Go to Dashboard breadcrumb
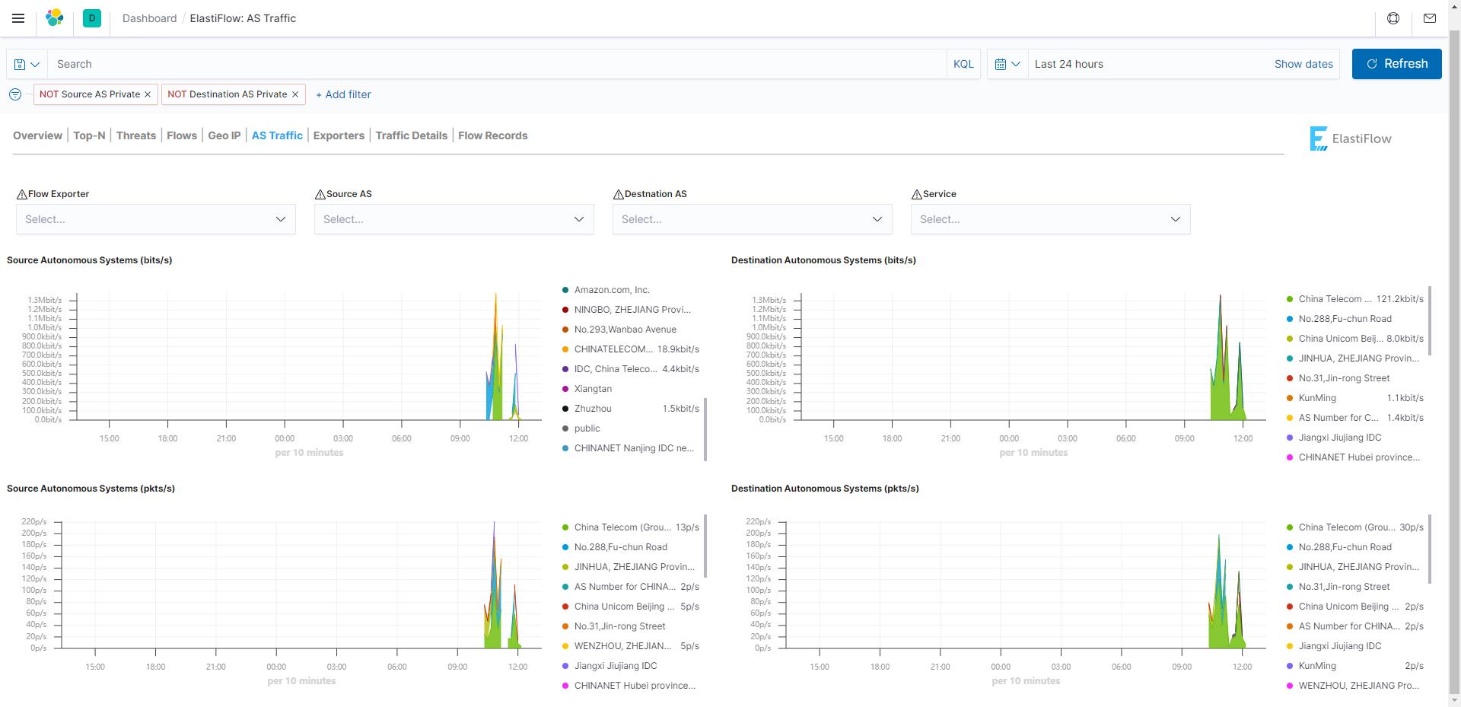 point(149,18)
